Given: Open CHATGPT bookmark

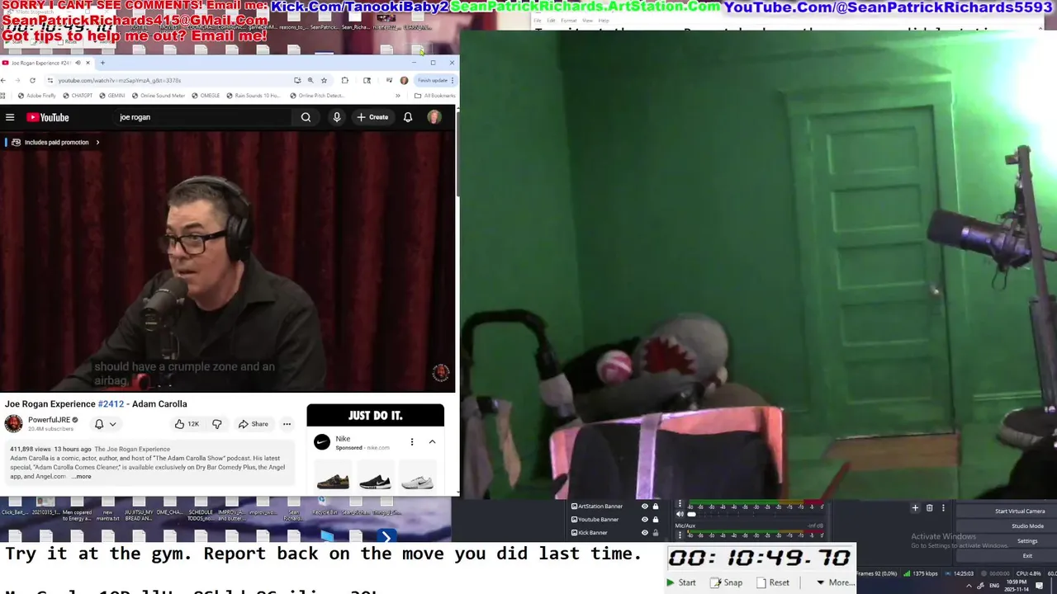Looking at the screenshot, I should coord(78,96).
